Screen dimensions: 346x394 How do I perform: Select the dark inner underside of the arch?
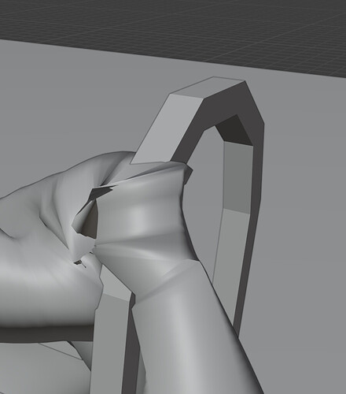click(234, 129)
